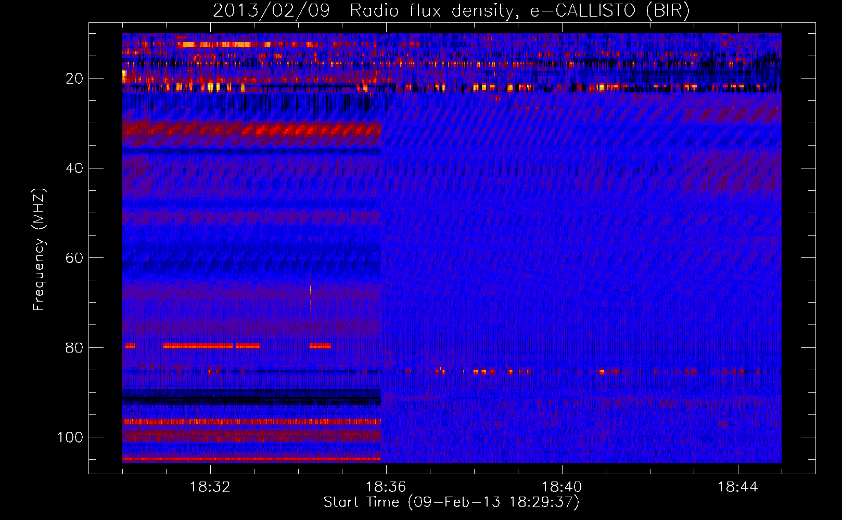Click the 18:44 time tick label

coord(738,487)
